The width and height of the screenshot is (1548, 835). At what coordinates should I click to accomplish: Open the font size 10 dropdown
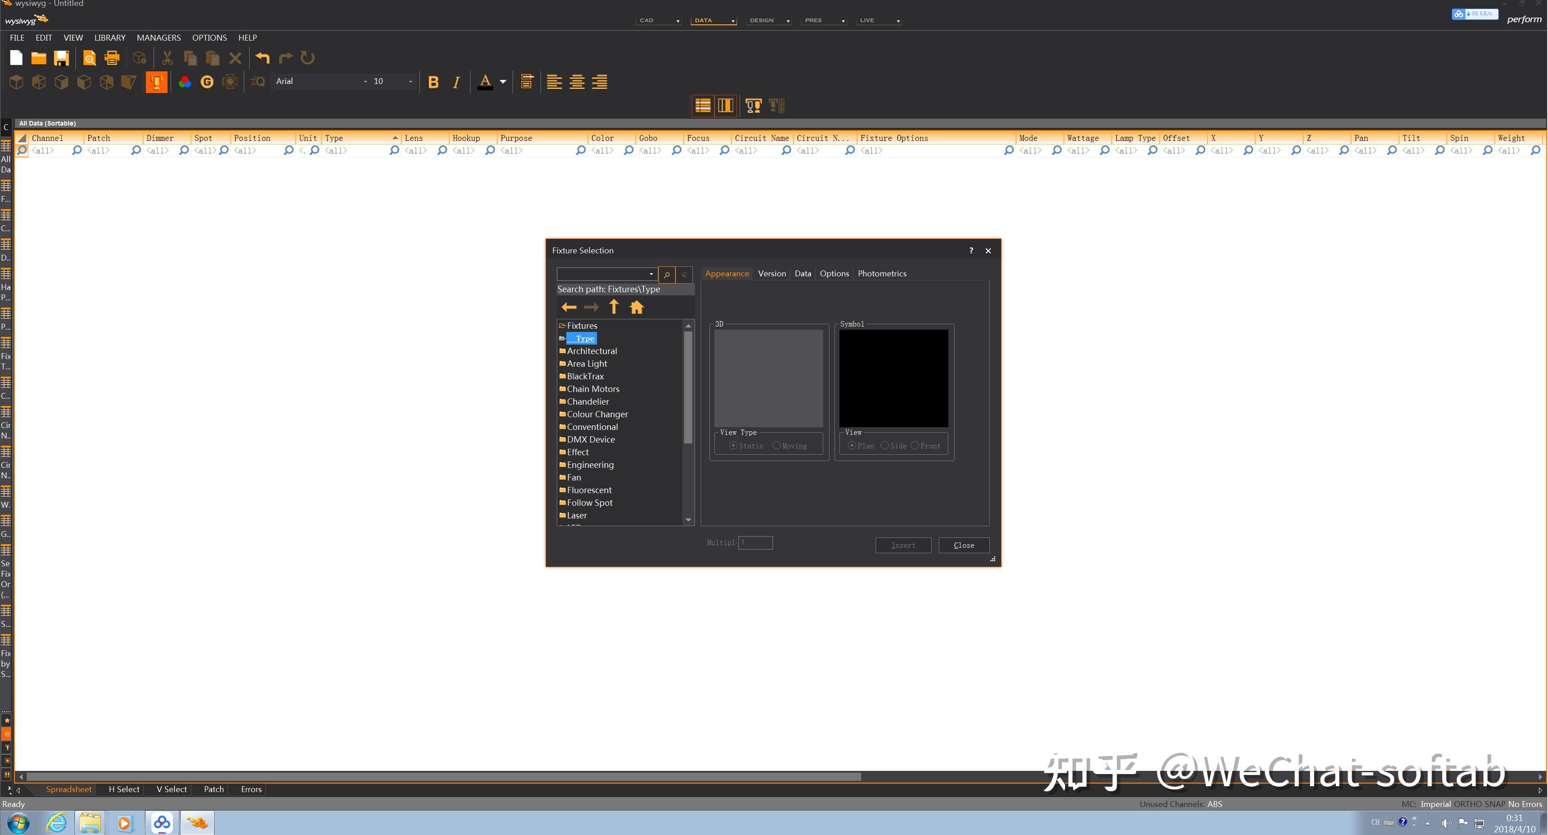coord(410,82)
